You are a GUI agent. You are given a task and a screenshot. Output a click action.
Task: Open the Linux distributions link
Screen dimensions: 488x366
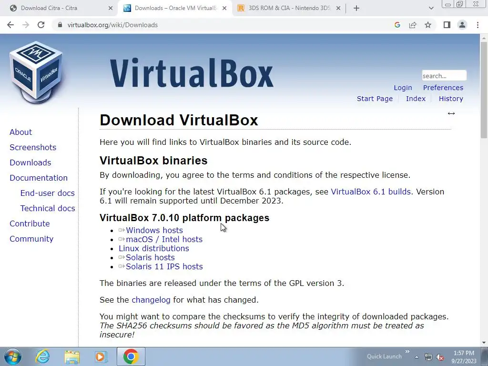(154, 248)
